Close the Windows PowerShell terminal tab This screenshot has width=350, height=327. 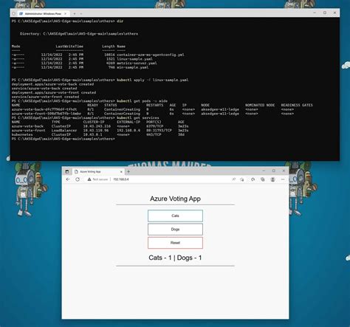coord(66,14)
